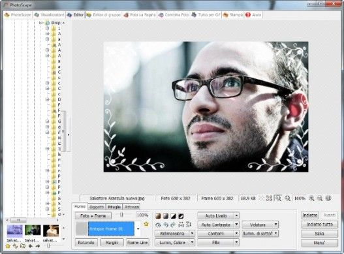This screenshot has width=344, height=254.
Task: Open the Editor di gruppo tab
Action: click(104, 15)
